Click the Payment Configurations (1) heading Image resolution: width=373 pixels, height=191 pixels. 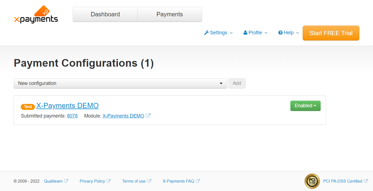84,63
